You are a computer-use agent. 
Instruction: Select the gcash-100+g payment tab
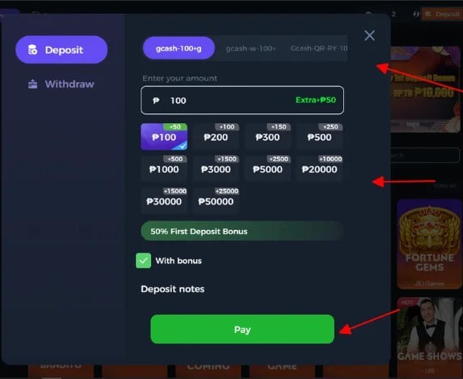coord(178,48)
